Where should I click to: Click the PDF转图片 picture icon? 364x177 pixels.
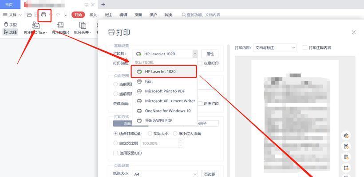[x=60, y=25]
